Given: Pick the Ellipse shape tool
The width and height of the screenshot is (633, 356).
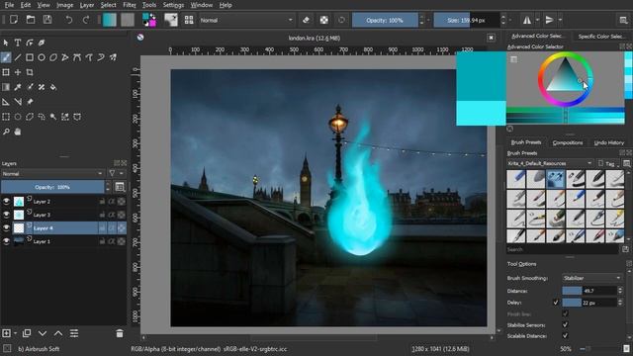Looking at the screenshot, I should tap(42, 57).
